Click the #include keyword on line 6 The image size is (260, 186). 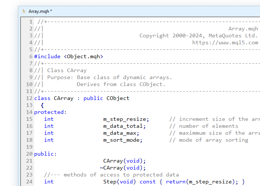[x=47, y=56]
